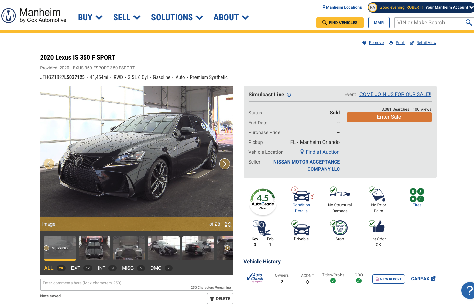Remove vehicle from saved list
Screen dimensions: 474x305
[376, 43]
